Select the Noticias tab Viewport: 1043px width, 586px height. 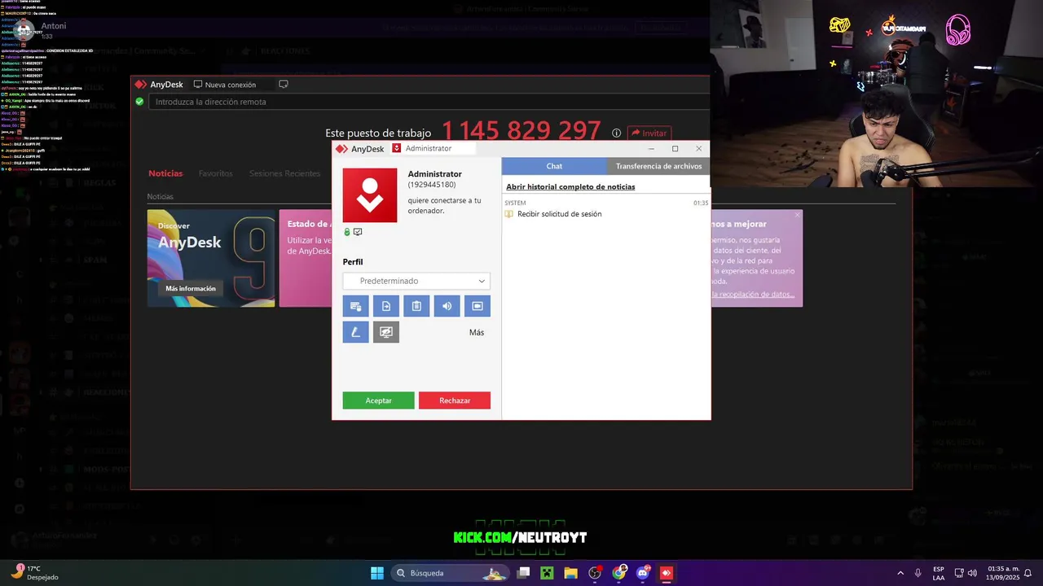click(x=165, y=173)
